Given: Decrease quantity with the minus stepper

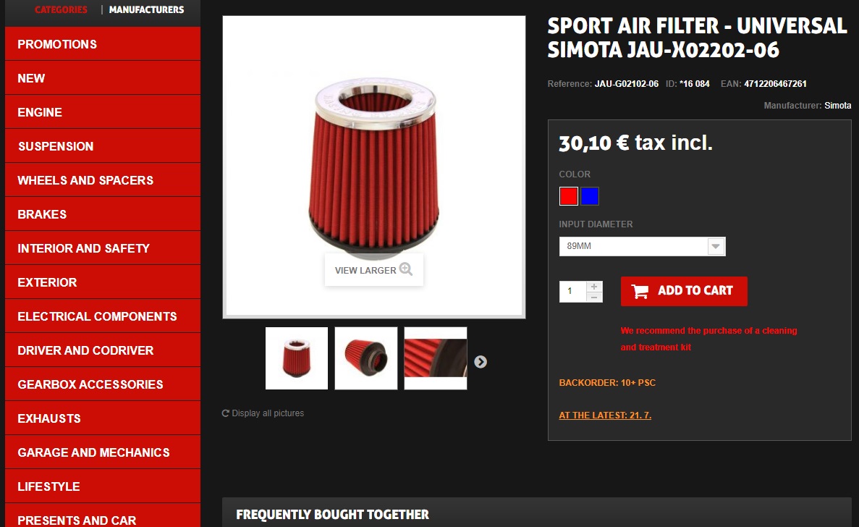Looking at the screenshot, I should [594, 297].
